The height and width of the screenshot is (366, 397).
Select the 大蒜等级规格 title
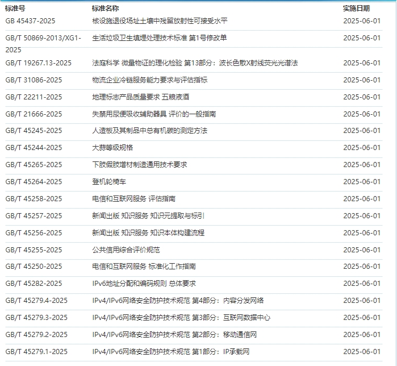tap(112, 147)
